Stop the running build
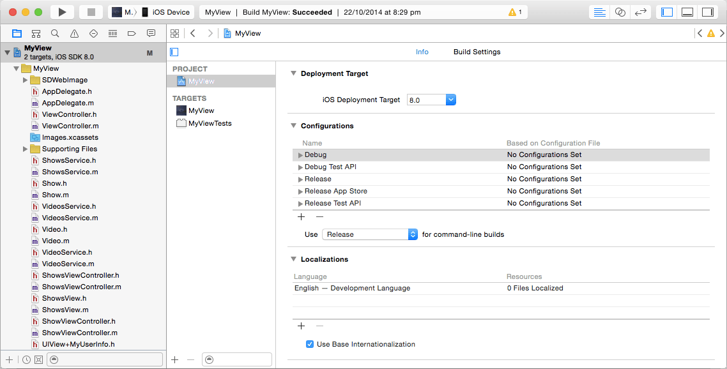727x369 pixels. (x=91, y=12)
